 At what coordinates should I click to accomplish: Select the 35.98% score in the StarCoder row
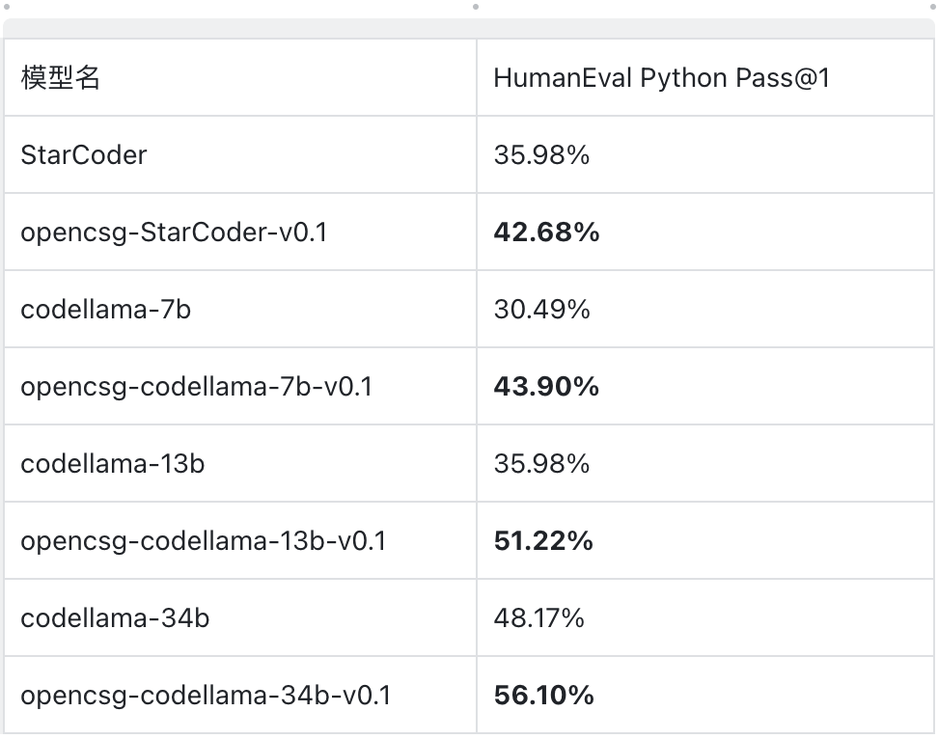[541, 155]
